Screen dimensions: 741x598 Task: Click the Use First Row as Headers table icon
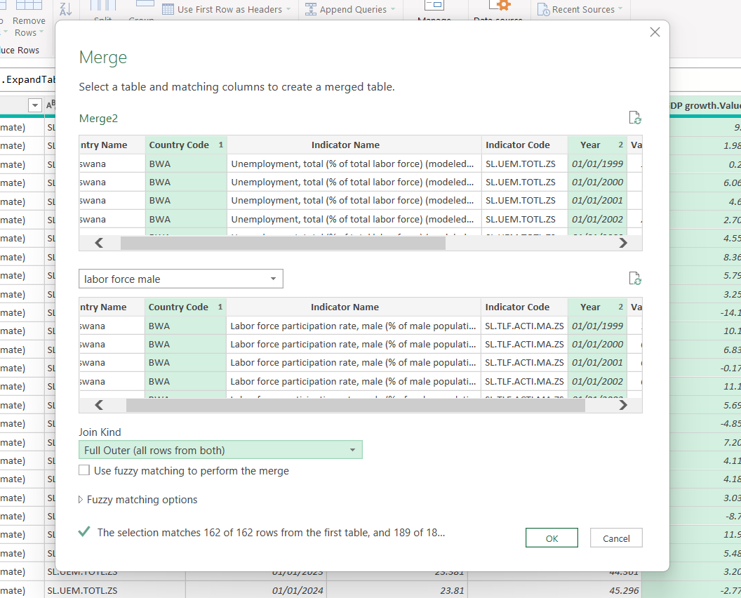[168, 9]
